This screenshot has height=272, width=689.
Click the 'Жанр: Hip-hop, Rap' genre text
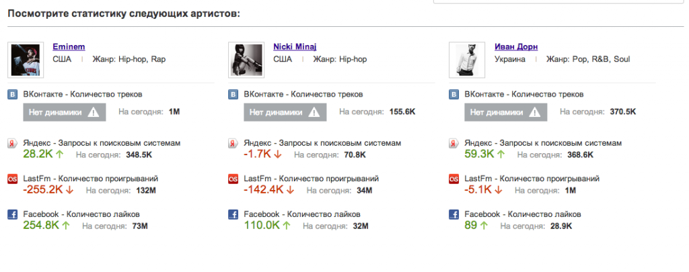[129, 59]
